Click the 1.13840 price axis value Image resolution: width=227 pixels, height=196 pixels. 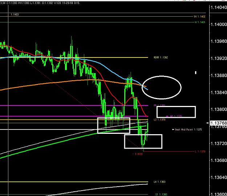(x=218, y=93)
